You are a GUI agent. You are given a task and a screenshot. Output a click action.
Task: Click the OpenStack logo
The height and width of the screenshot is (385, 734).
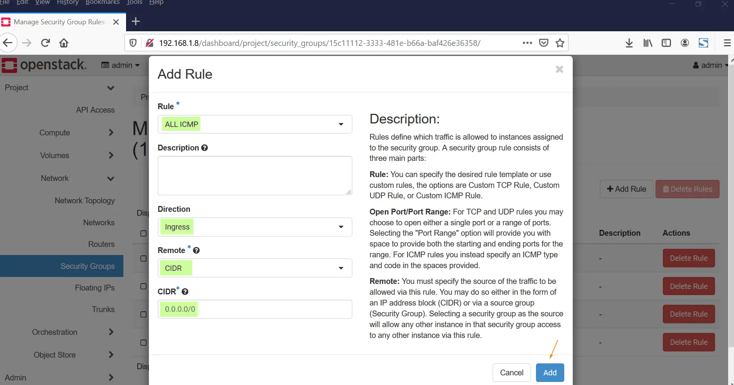[x=44, y=65]
